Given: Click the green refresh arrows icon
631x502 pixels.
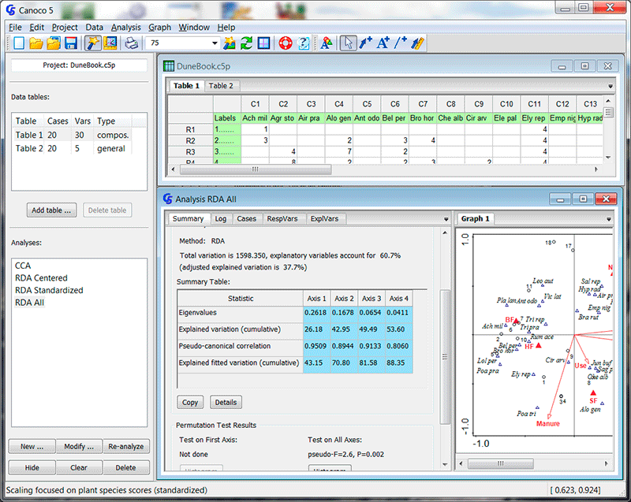Looking at the screenshot, I should coord(247,43).
